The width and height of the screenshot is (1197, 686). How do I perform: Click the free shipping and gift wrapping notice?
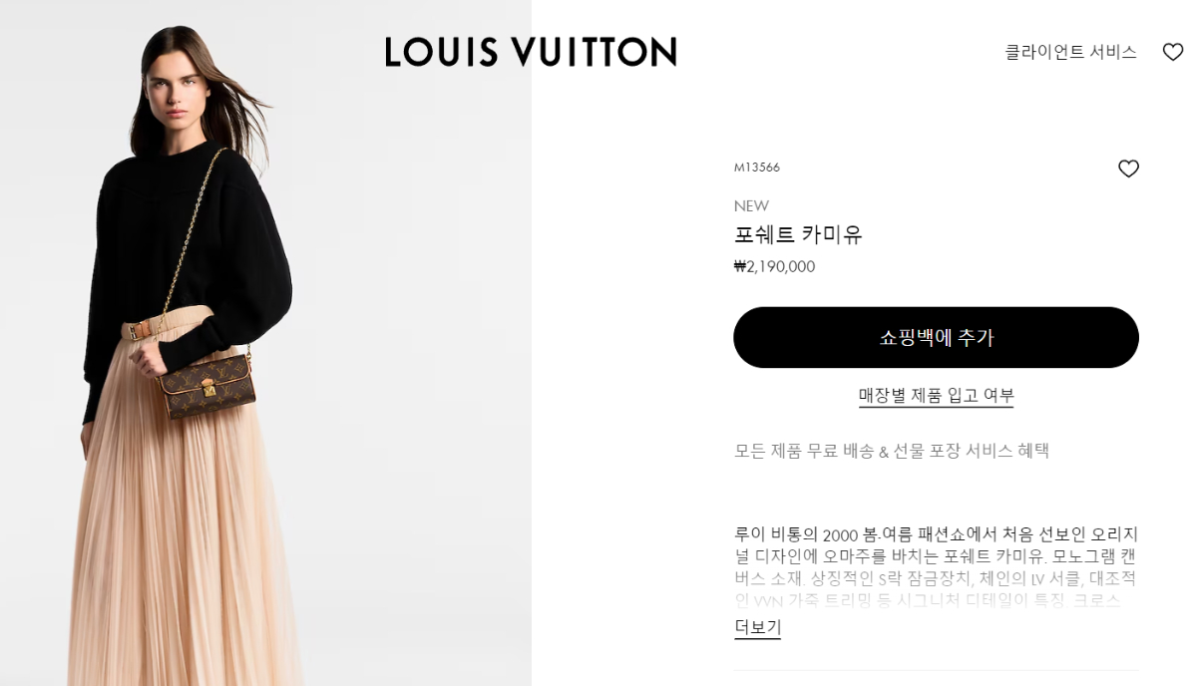click(x=892, y=451)
